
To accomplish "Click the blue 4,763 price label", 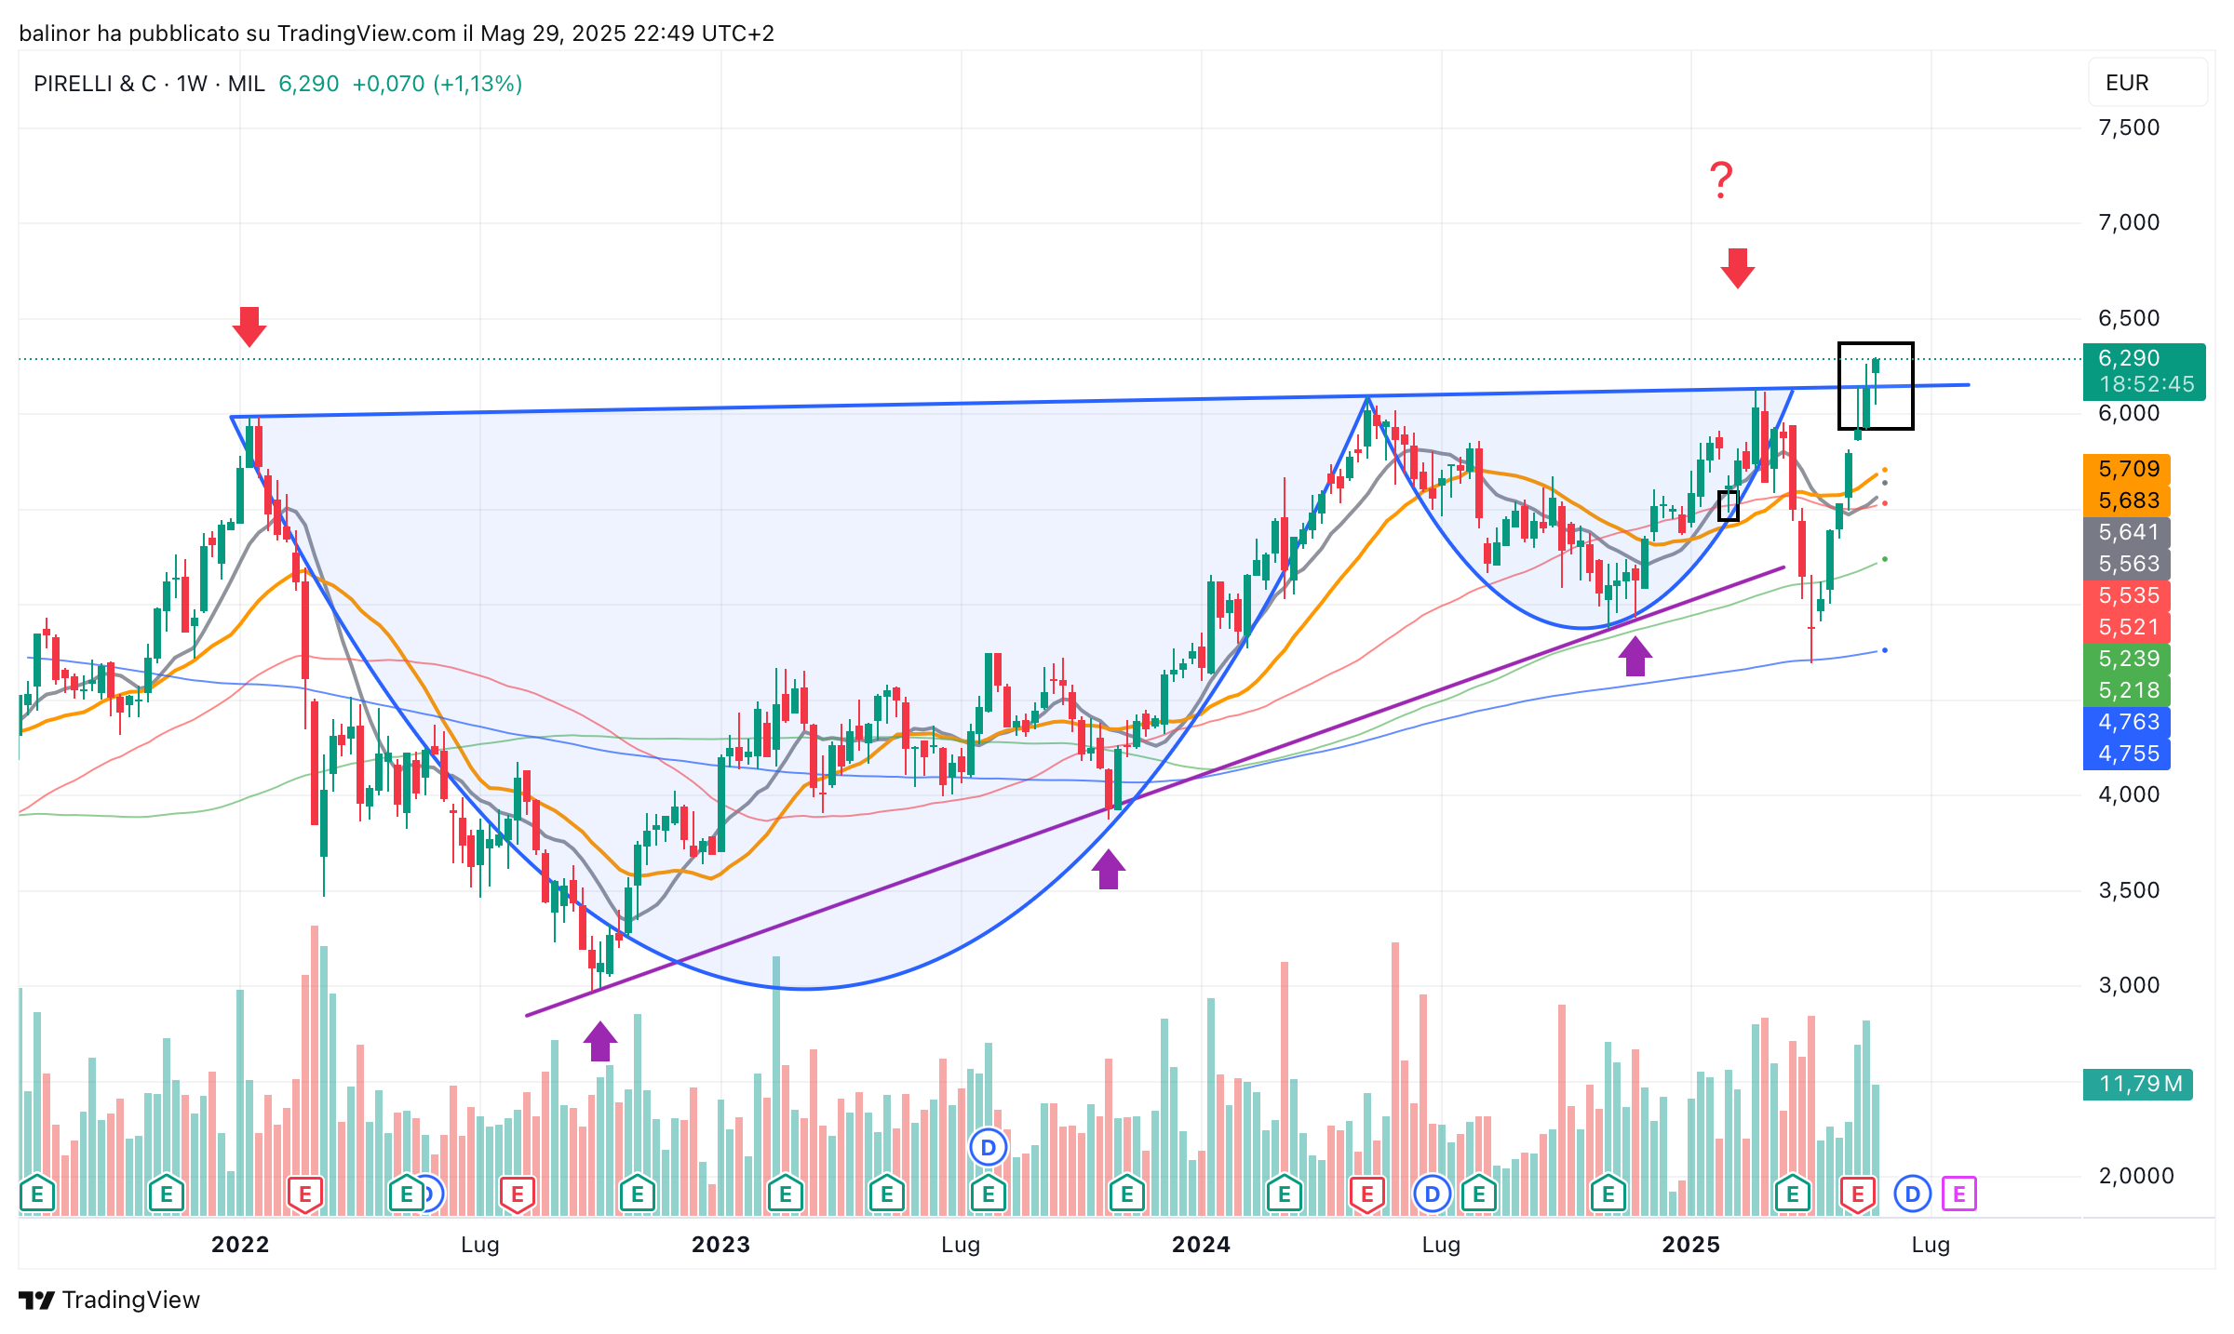I will pos(2127,722).
